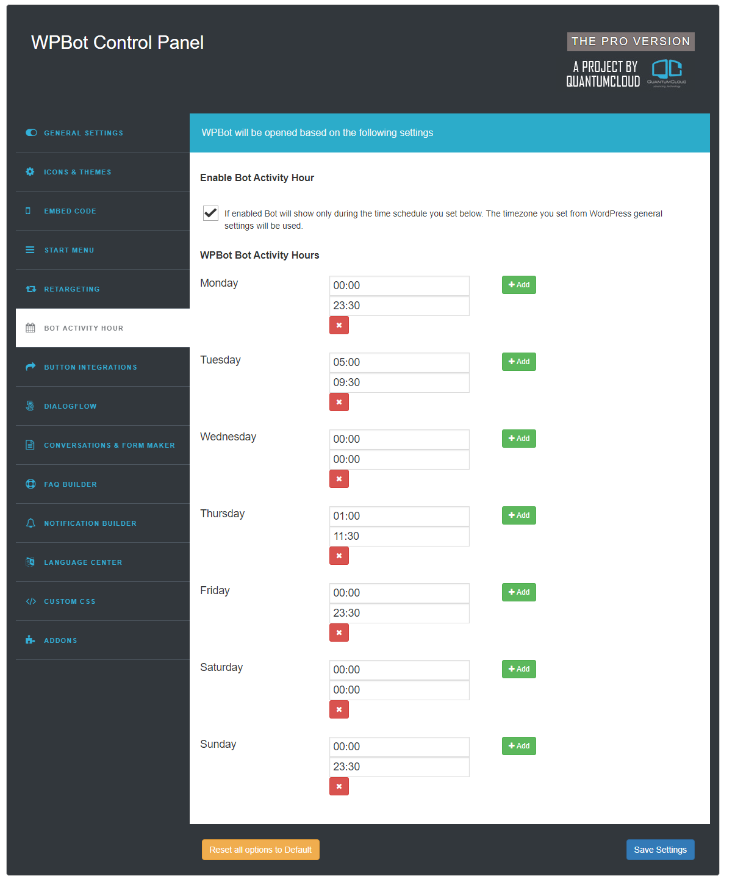The image size is (735, 882).
Task: Click the Custom CSS code brackets icon
Action: point(31,601)
